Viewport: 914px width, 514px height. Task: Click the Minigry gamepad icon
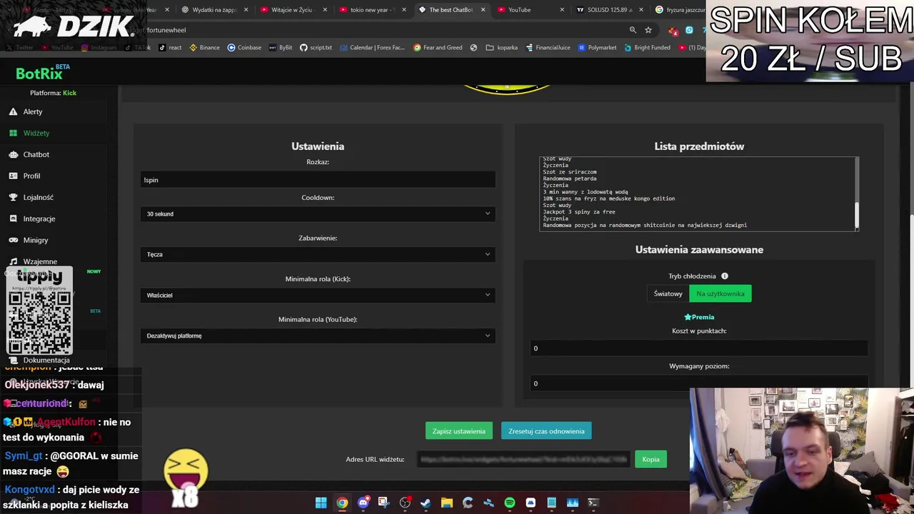(x=14, y=240)
